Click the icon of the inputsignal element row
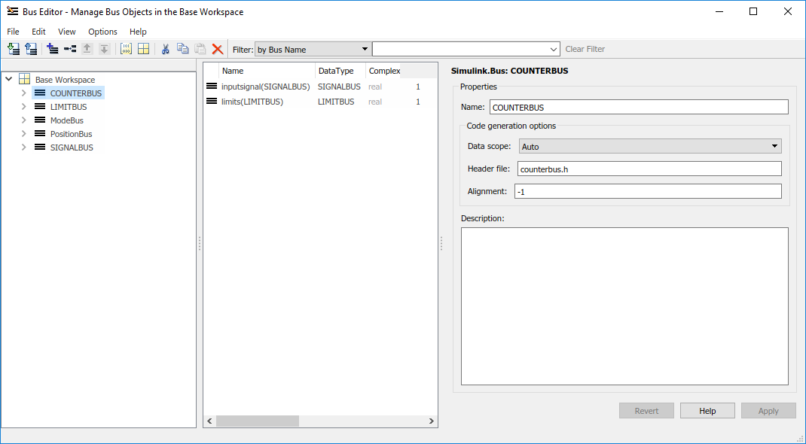This screenshot has width=806, height=444. click(211, 87)
